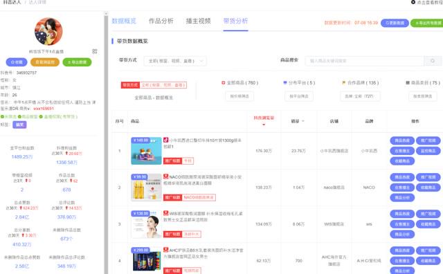Click the purple 搞笑 tag

[x=19, y=125]
